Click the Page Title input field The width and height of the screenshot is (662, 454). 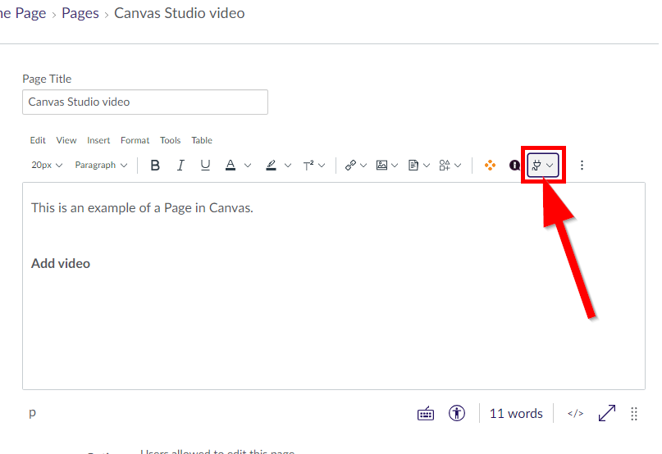click(145, 102)
